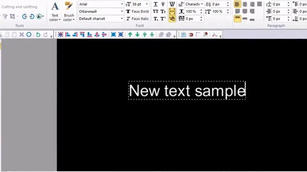Click the gray X delete icon
This screenshot has height=172, width=307.
coord(22,35)
